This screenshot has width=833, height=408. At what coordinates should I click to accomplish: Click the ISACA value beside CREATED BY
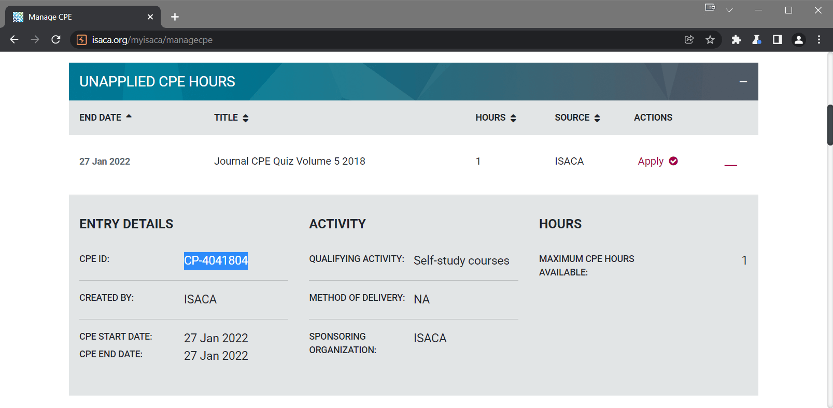coord(200,299)
